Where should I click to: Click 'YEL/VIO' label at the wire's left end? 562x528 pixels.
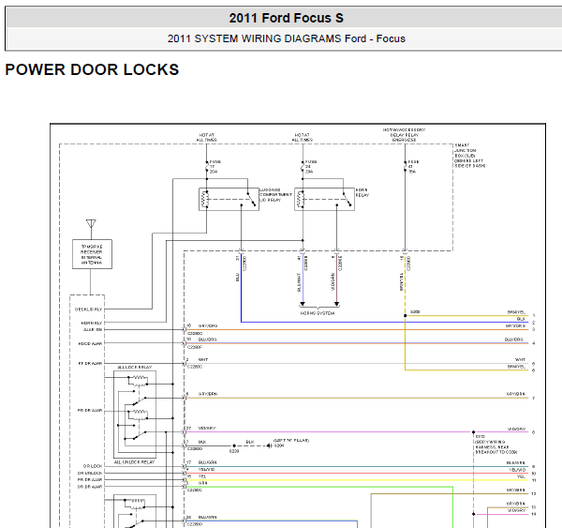click(x=207, y=469)
